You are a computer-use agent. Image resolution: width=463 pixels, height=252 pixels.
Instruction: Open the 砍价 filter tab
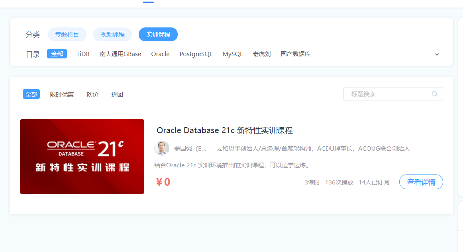click(92, 94)
